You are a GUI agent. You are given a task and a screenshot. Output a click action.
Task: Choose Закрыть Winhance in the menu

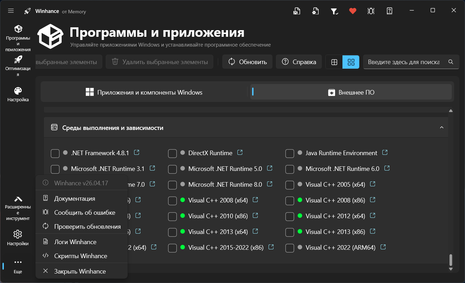[x=82, y=271]
